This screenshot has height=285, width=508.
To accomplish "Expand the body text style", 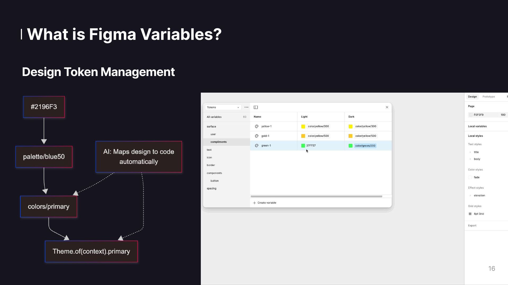I will tap(470, 159).
